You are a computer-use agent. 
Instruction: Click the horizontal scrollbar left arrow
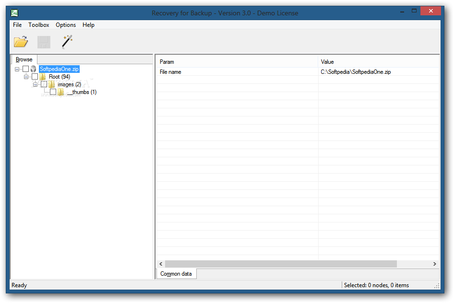(161, 264)
